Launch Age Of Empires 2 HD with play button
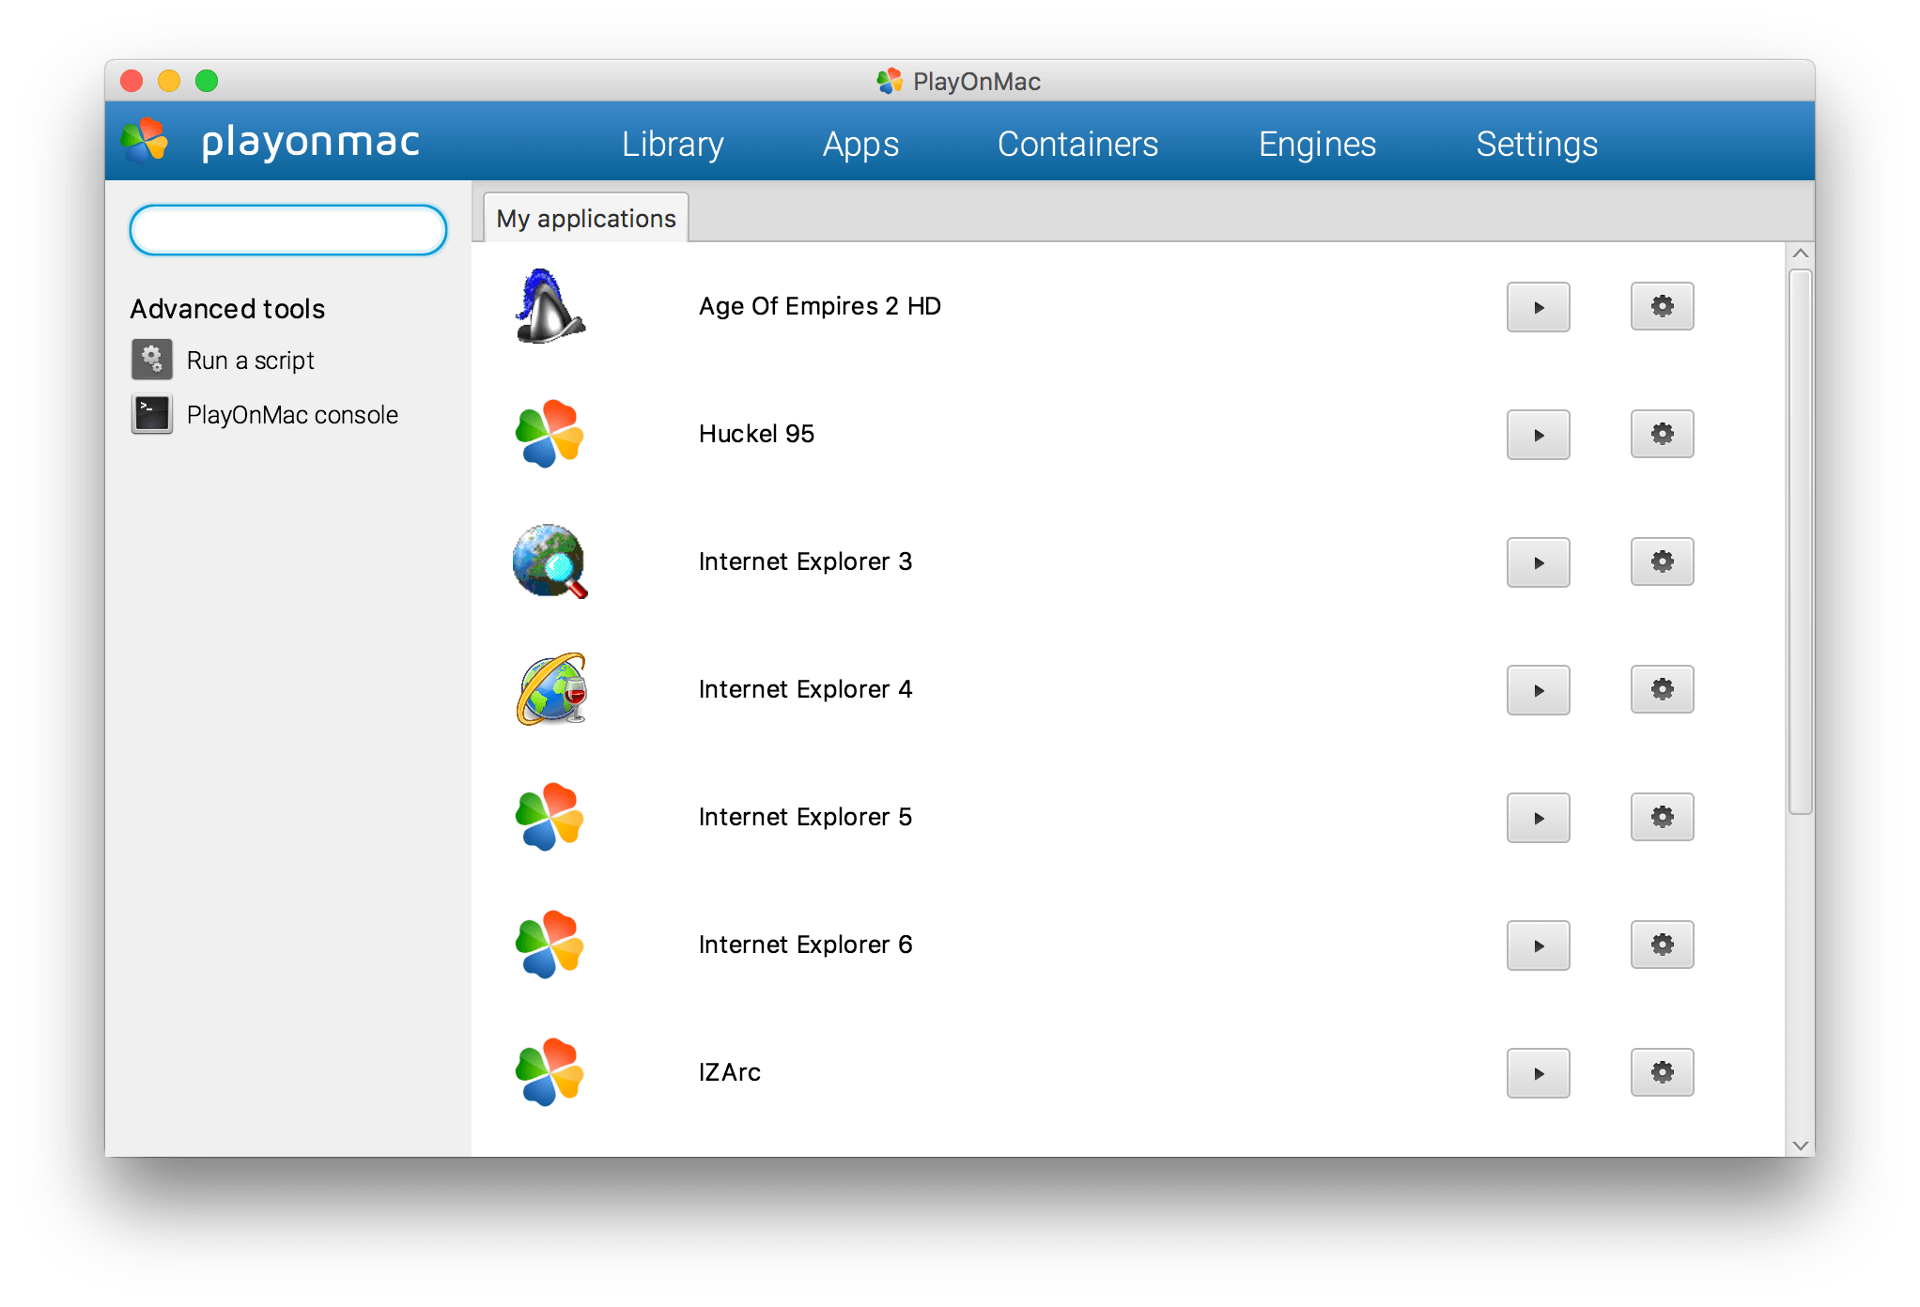 (1538, 307)
